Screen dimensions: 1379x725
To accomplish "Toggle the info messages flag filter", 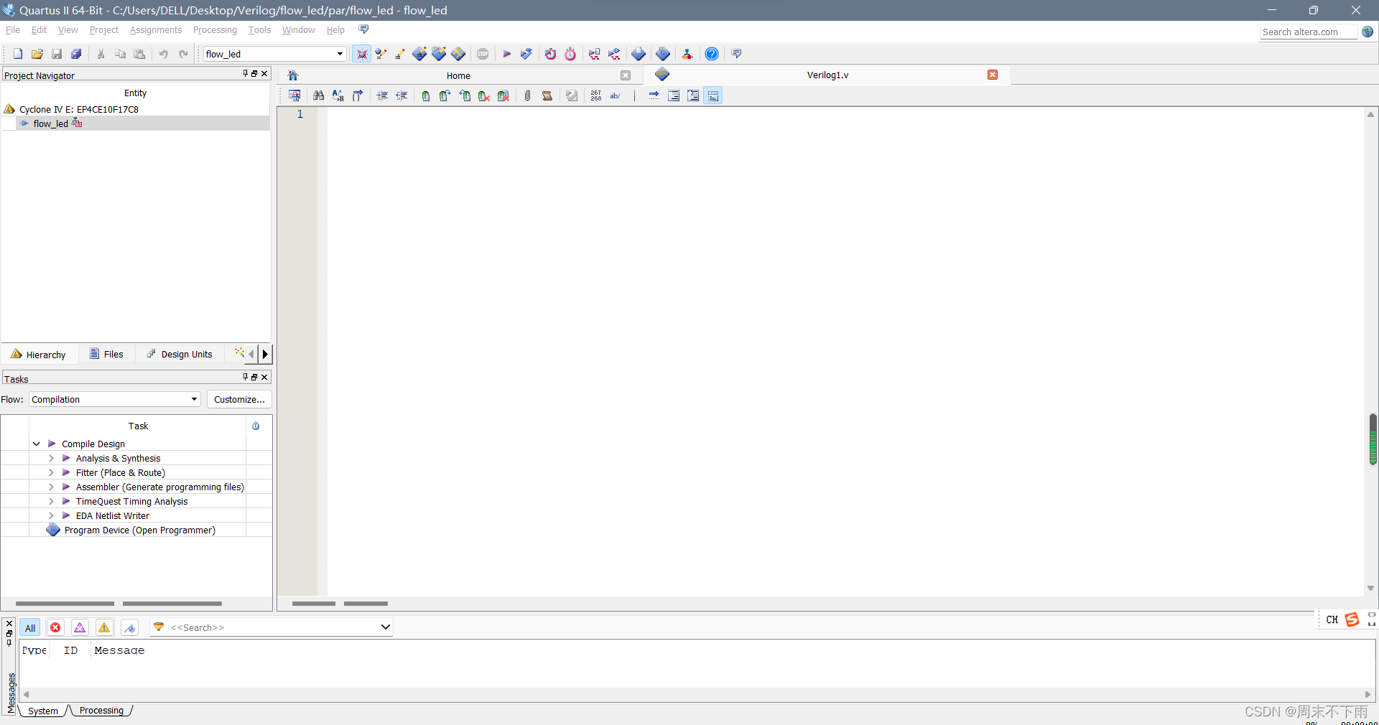I will (129, 627).
